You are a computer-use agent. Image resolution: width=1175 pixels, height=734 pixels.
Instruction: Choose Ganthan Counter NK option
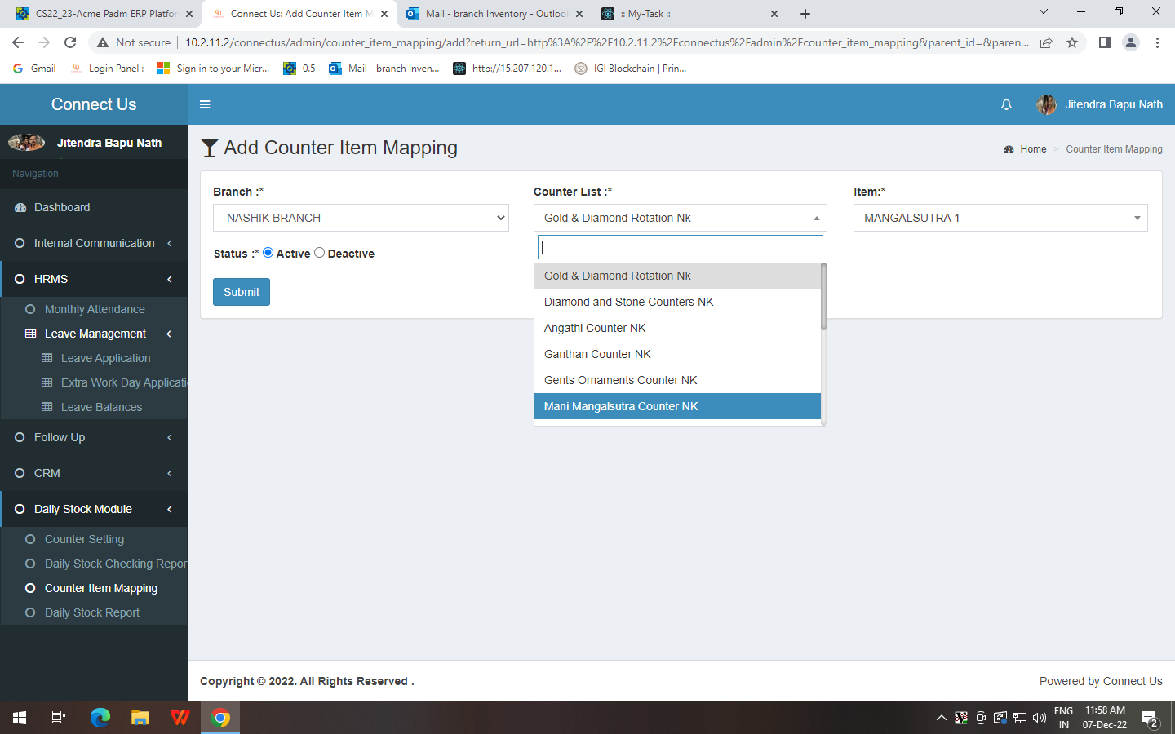point(677,354)
